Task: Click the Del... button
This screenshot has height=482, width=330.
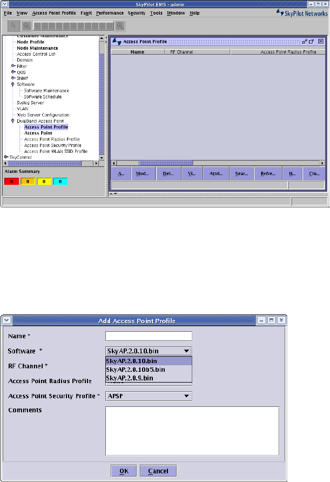Action: coord(168,173)
